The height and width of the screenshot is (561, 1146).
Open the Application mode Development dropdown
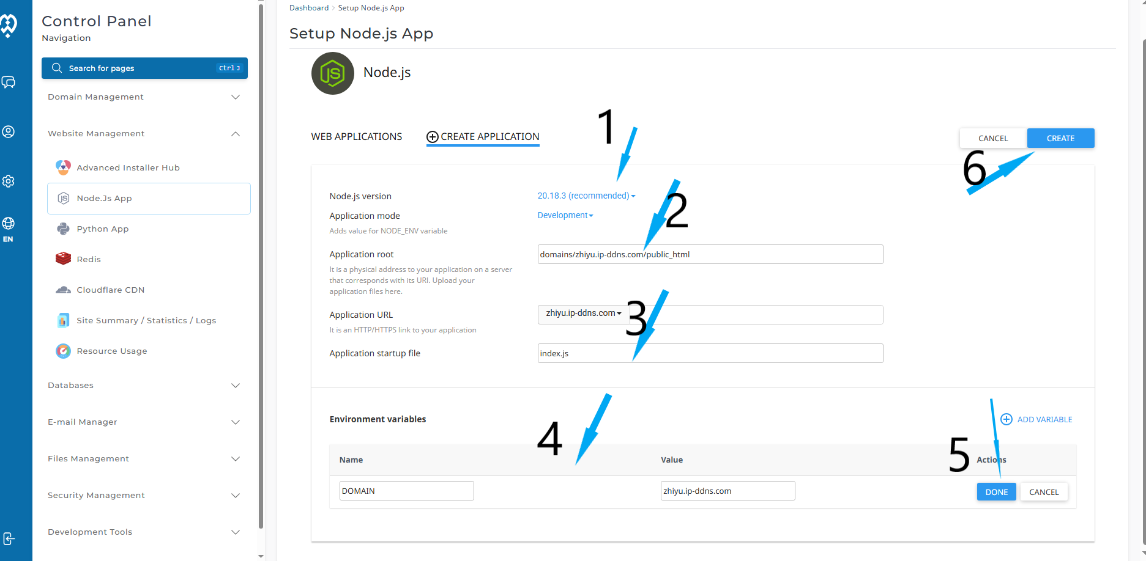[565, 215]
